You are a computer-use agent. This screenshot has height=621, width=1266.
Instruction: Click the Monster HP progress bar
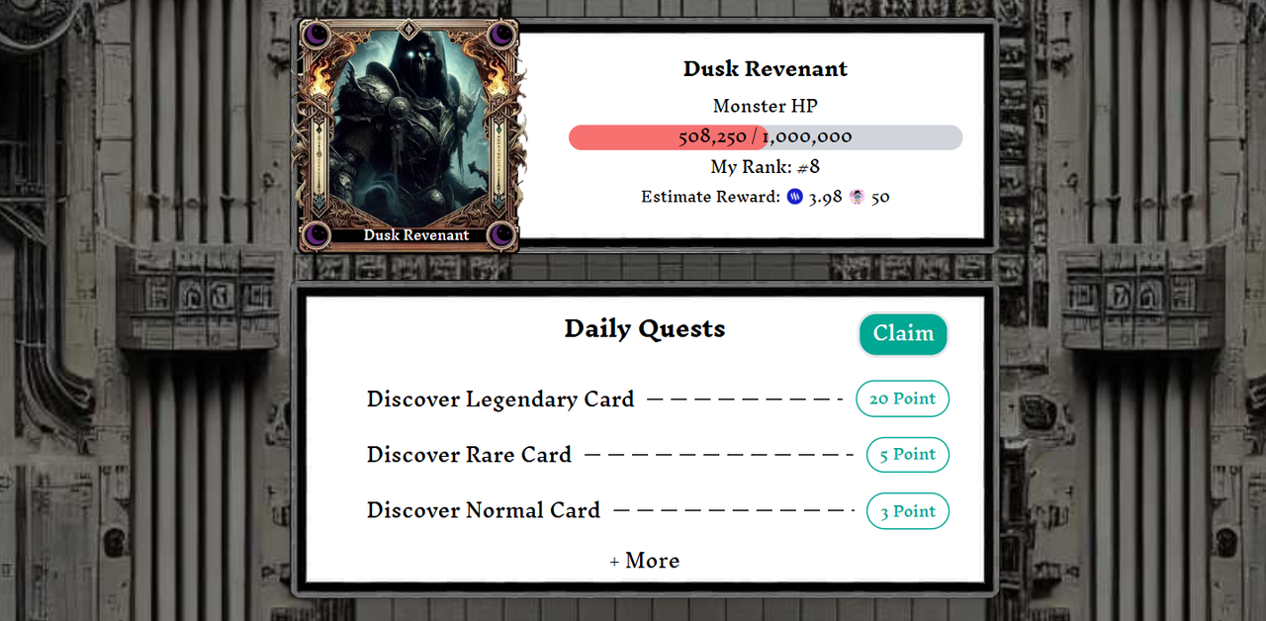point(766,137)
